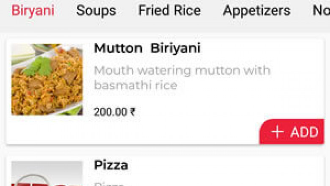Click the plus icon on the ADD button
The image size is (330, 186).
278,132
